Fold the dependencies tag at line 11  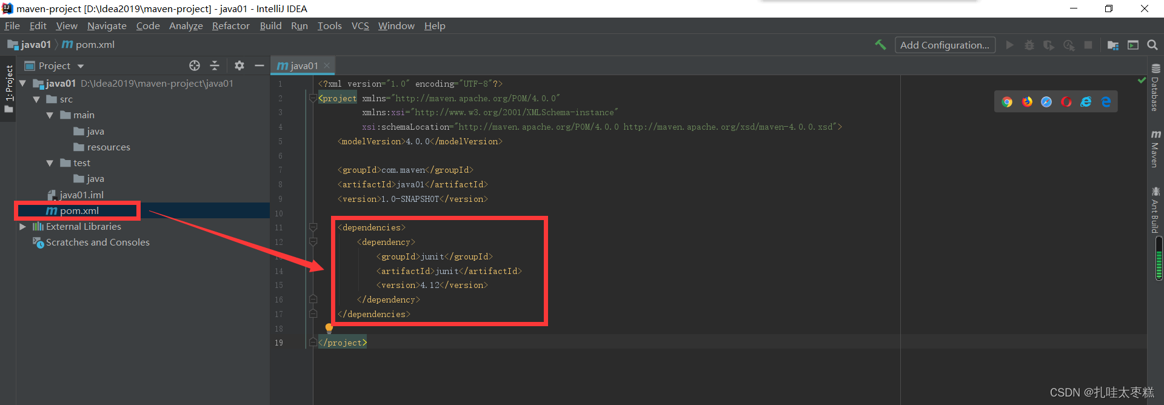coord(313,227)
